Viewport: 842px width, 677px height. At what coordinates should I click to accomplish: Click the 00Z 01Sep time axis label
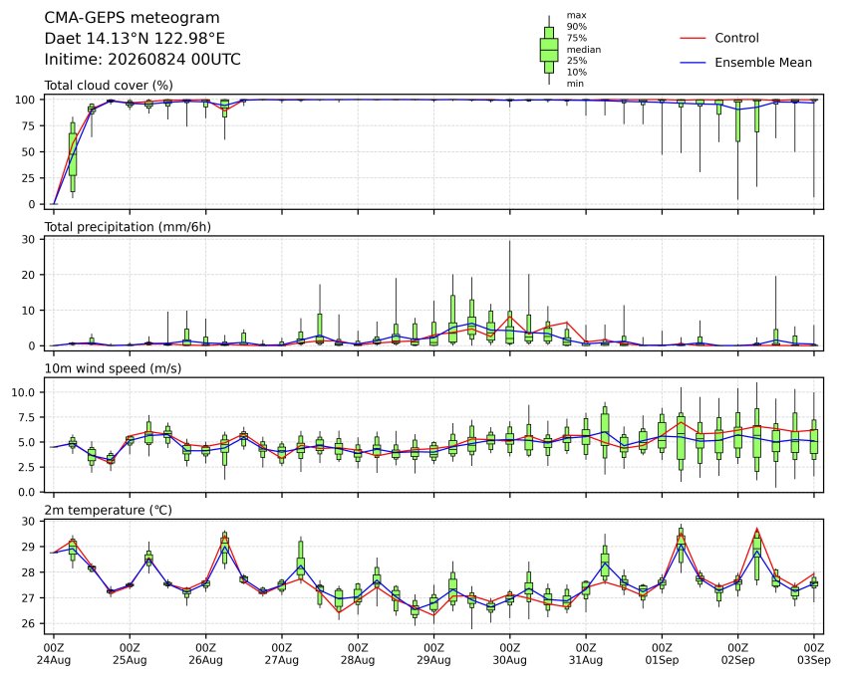pyautogui.click(x=662, y=654)
